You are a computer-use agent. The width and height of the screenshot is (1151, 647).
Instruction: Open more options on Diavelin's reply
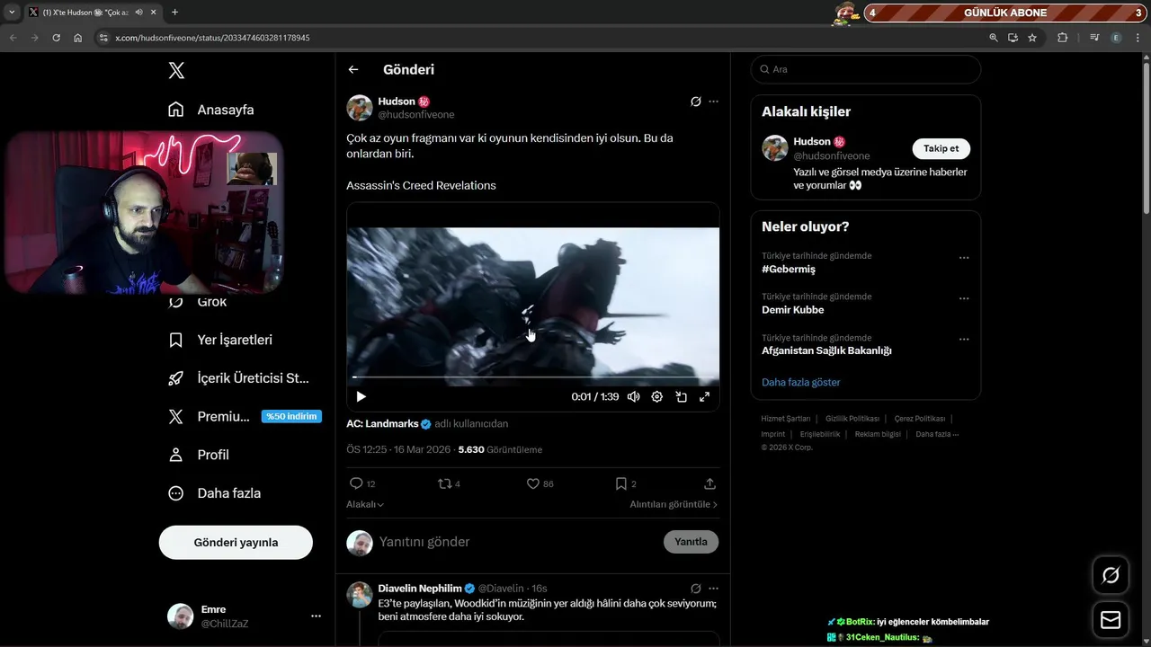tap(714, 589)
